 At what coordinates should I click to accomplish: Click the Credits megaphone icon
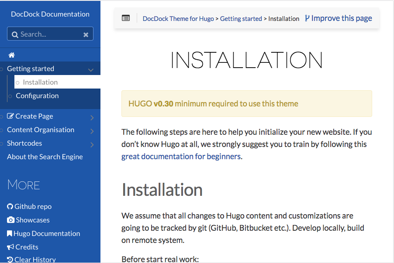tap(10, 247)
